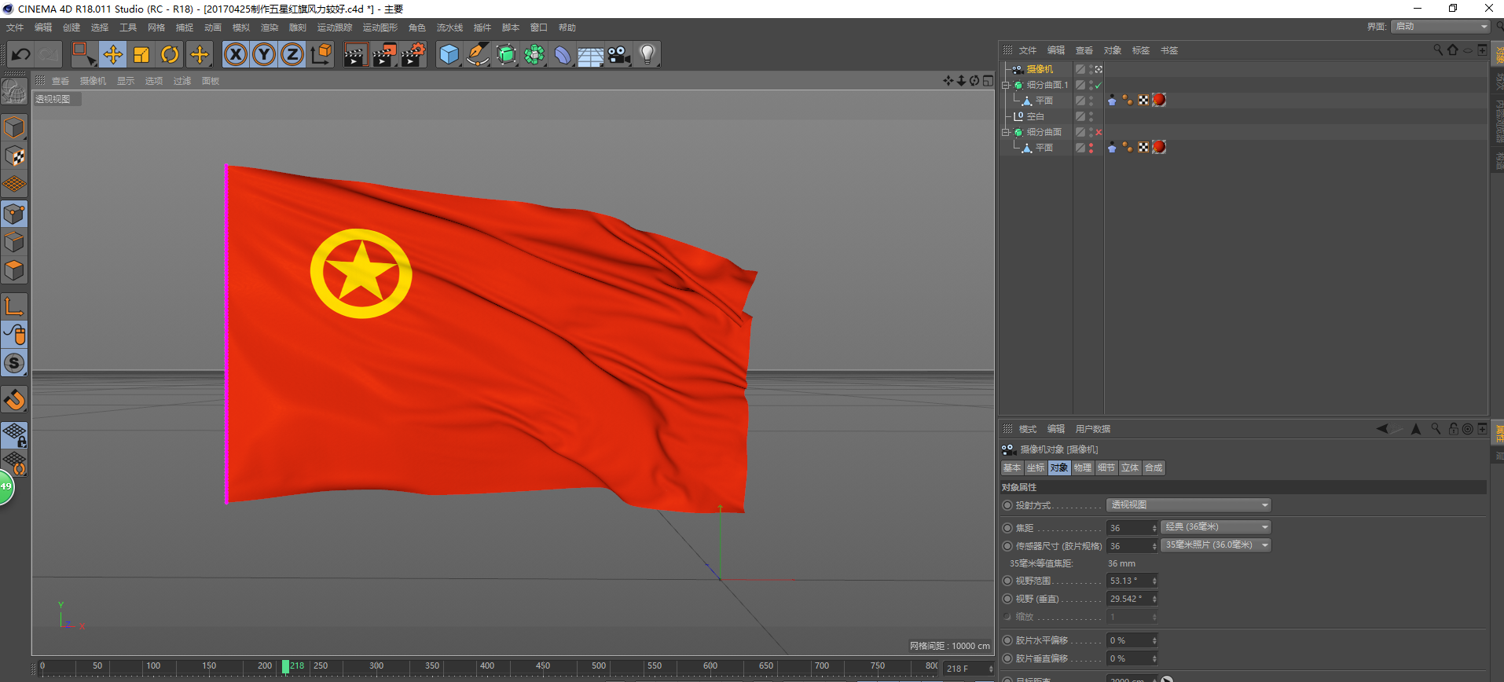Select the Scale tool

[141, 54]
